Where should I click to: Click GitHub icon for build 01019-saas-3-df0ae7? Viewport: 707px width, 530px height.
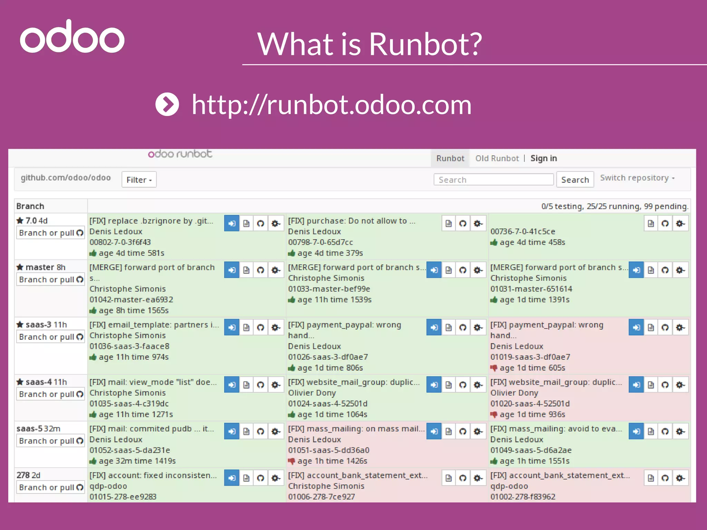[665, 327]
